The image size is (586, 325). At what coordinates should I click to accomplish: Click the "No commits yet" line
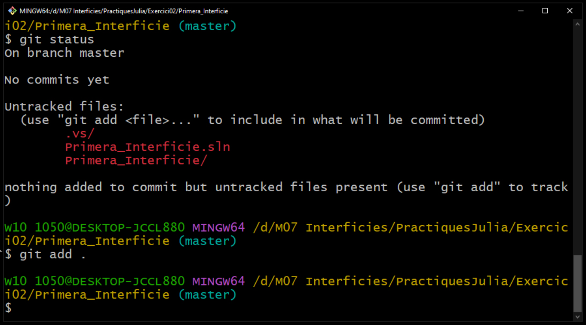pyautogui.click(x=57, y=80)
